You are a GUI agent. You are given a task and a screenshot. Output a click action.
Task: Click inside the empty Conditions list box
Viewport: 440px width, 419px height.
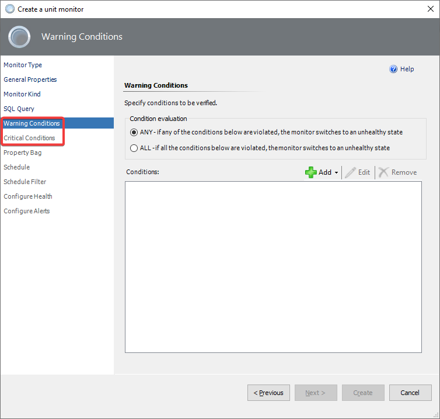[273, 267]
